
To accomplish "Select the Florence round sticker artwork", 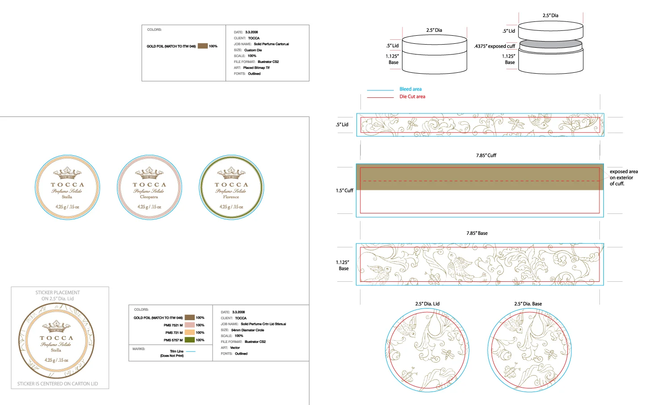I will click(231, 188).
